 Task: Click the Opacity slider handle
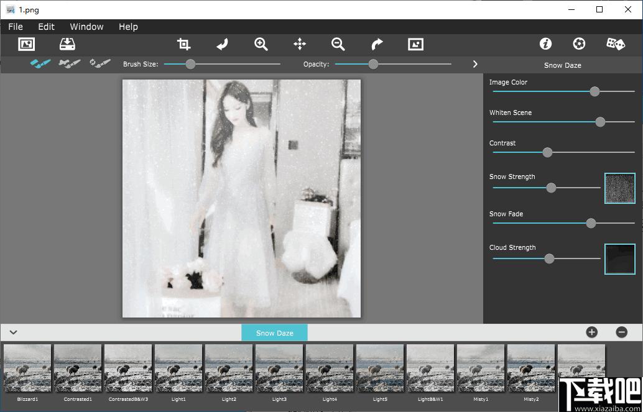[373, 64]
